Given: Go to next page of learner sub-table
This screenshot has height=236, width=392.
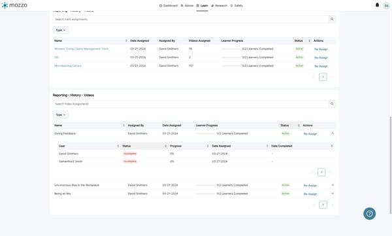Looking at the screenshot, I should click(x=331, y=172).
